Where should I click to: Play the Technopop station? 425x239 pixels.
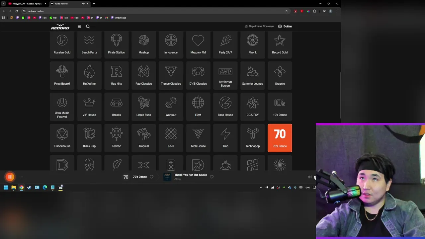point(253,138)
